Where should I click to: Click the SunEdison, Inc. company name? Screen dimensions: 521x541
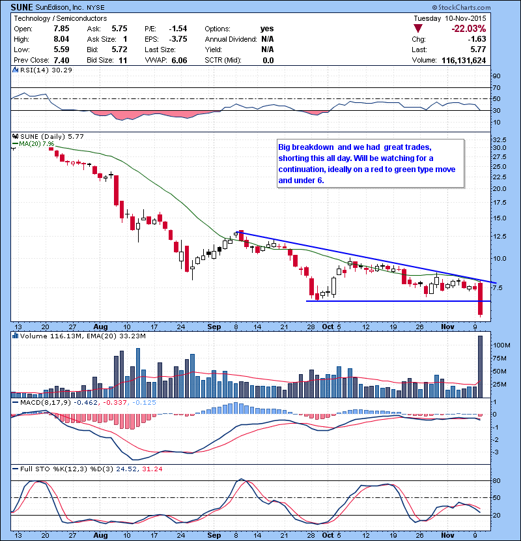(59, 7)
